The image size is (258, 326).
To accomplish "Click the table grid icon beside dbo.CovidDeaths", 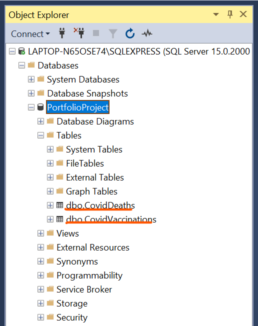I will pos(59,205).
